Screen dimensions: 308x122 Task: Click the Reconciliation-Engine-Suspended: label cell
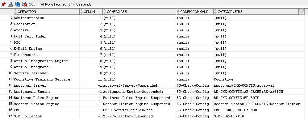[139, 104]
